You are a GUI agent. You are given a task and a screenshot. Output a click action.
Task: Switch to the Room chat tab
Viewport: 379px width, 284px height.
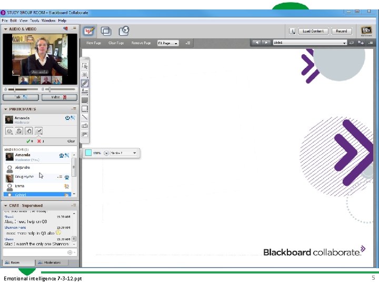18,262
